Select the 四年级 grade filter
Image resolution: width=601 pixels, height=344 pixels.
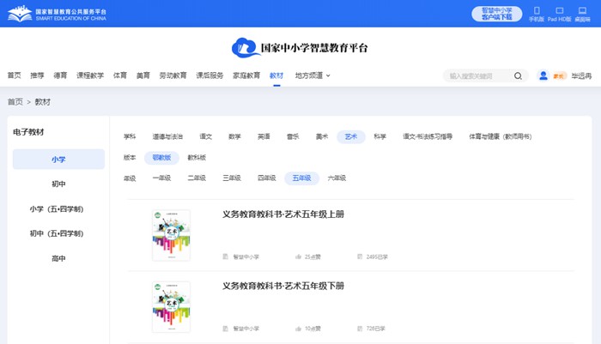click(267, 178)
